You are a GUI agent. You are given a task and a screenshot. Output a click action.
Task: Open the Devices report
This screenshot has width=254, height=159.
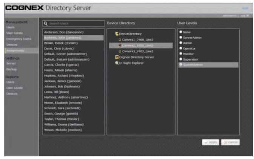pos(12,94)
